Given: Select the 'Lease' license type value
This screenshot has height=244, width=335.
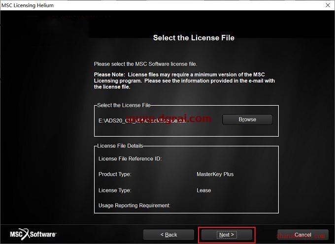Looking at the screenshot, I should [203, 190].
